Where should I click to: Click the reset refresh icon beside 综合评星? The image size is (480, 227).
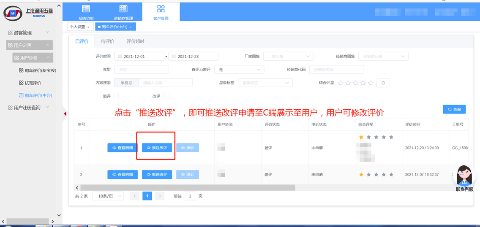[383, 83]
